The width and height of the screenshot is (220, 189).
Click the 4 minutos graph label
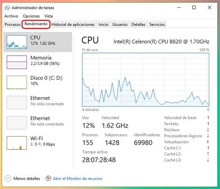click(x=91, y=110)
